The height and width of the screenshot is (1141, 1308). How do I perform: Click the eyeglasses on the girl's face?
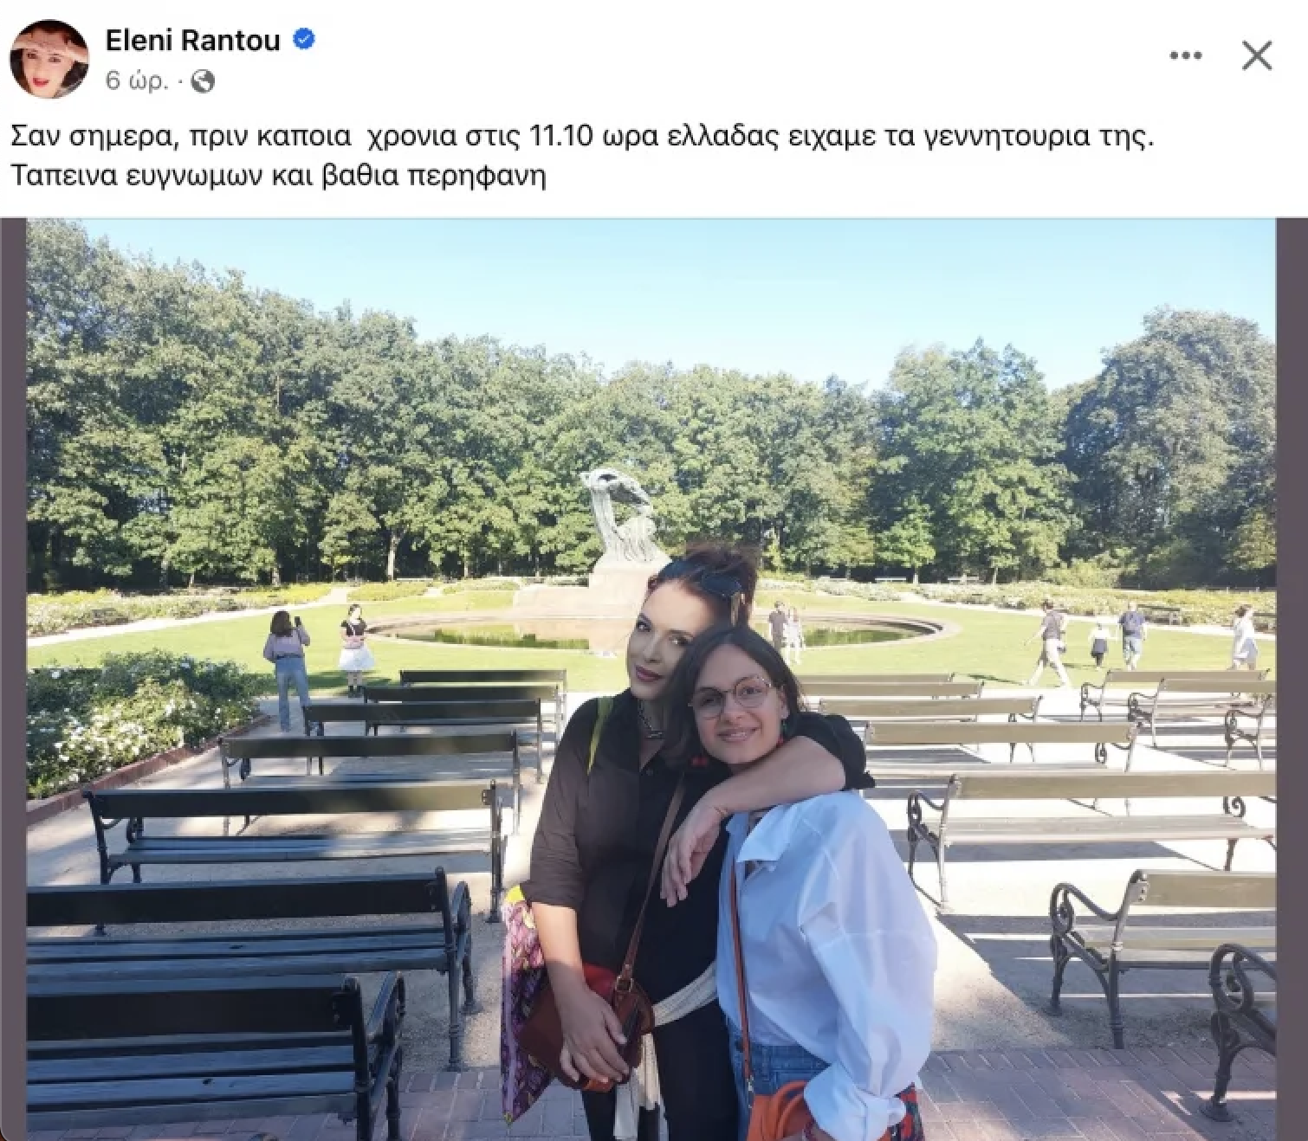[733, 698]
